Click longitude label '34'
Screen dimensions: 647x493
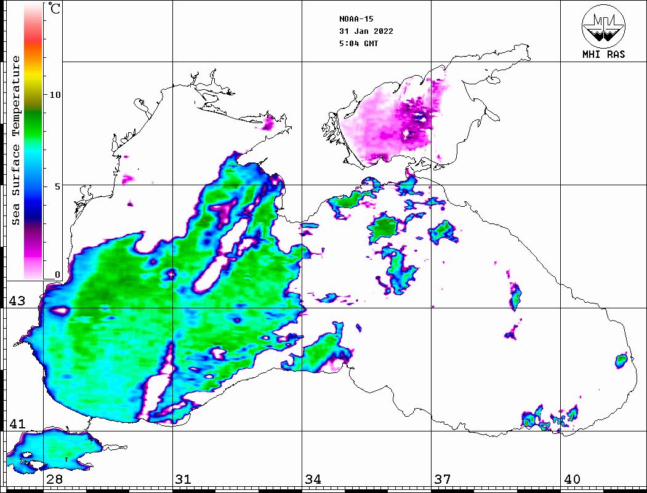coord(313,479)
